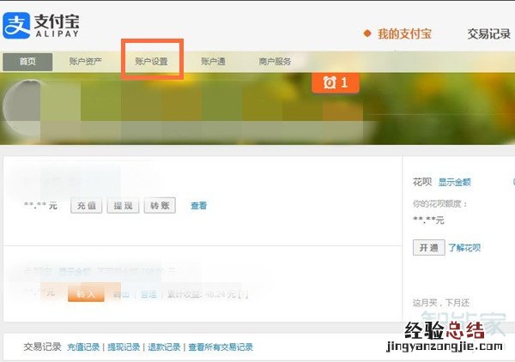Open the 退款记录 link

coord(164,347)
